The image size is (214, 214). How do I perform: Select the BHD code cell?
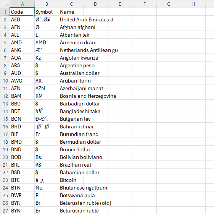click(x=22, y=126)
